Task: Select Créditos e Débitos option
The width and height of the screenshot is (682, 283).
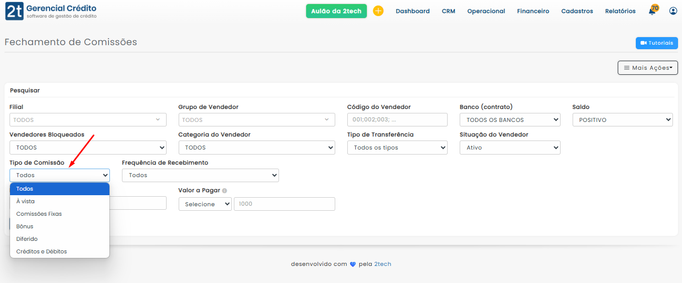Action: tap(42, 251)
